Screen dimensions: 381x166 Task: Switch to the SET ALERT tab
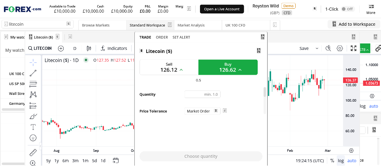coord(181,37)
